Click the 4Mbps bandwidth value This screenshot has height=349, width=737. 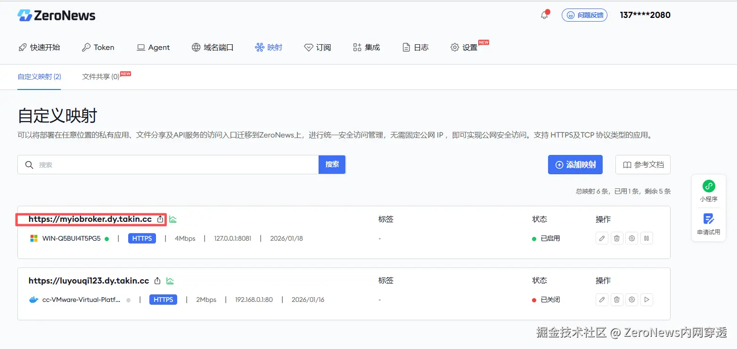[185, 238]
